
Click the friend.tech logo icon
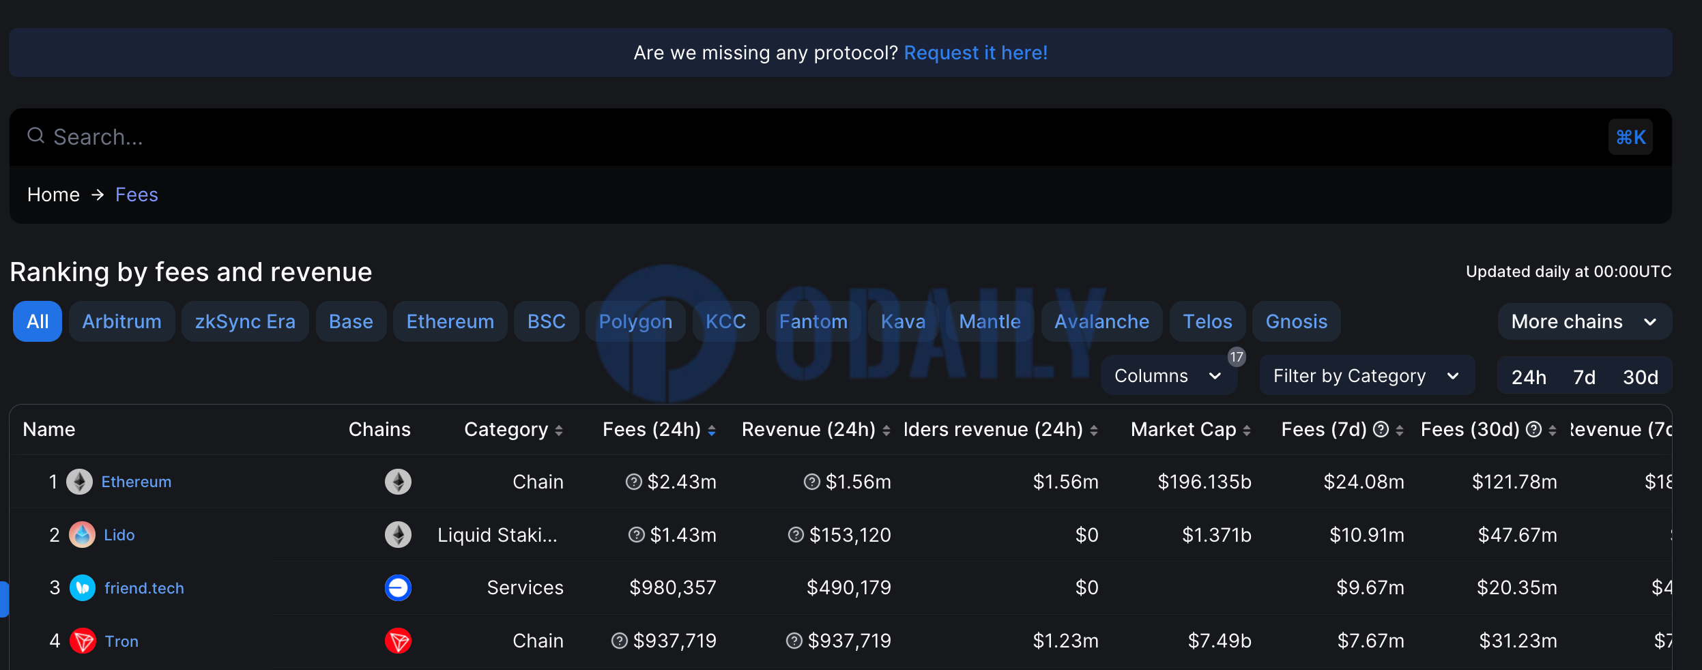click(x=83, y=588)
